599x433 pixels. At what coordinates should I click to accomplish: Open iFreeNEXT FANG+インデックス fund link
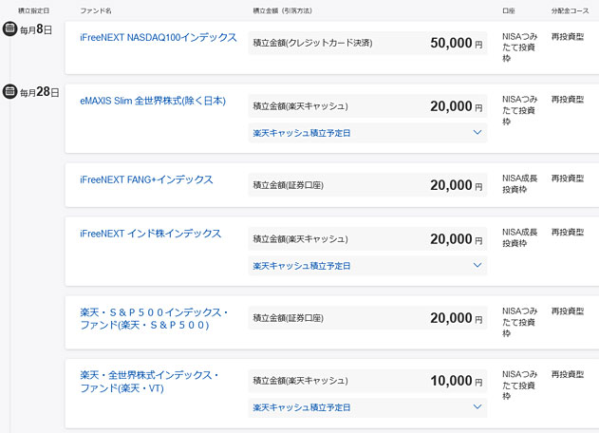click(146, 179)
